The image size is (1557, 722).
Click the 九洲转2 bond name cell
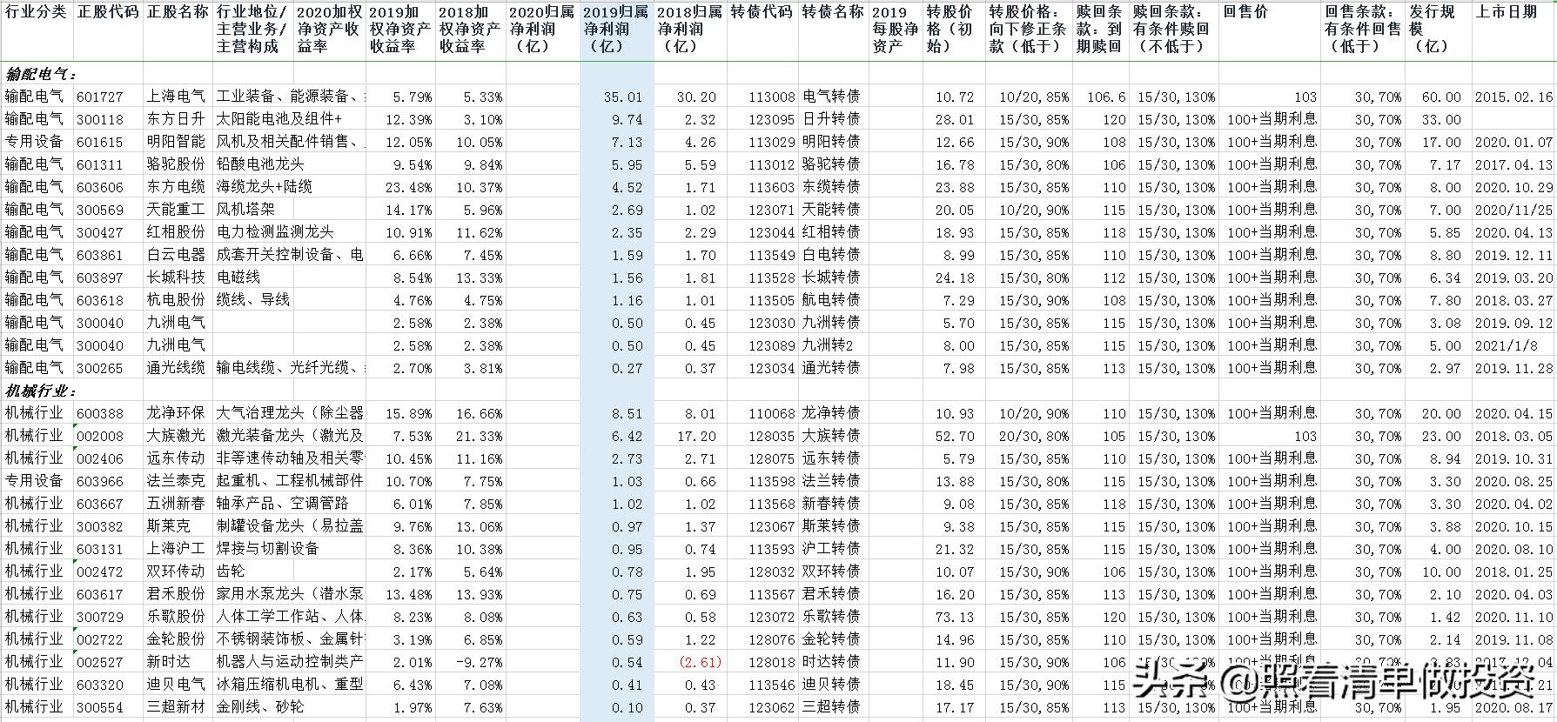pos(828,345)
